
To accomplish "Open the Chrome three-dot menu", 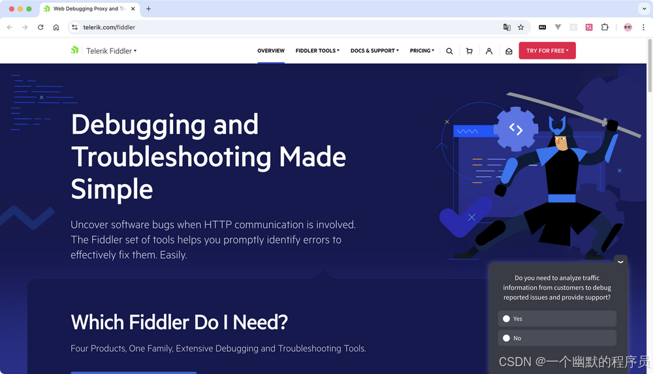I will click(x=643, y=27).
